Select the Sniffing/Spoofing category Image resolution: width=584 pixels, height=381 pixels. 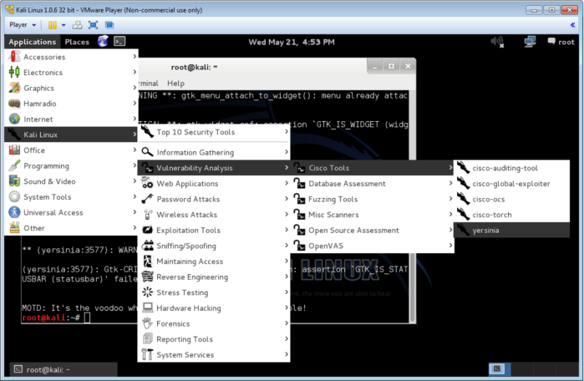click(x=186, y=246)
